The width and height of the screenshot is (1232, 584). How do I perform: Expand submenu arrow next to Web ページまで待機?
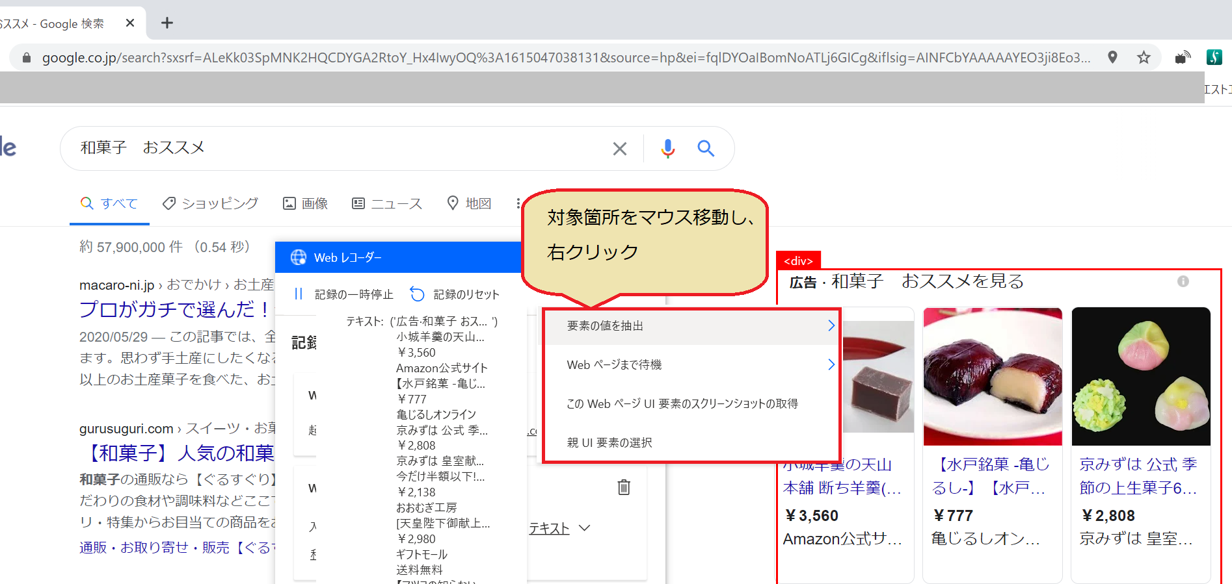[x=831, y=364]
